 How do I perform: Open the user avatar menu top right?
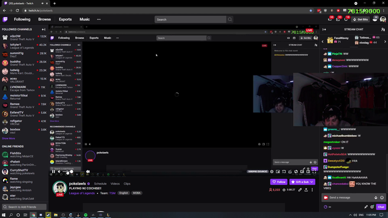383,19
